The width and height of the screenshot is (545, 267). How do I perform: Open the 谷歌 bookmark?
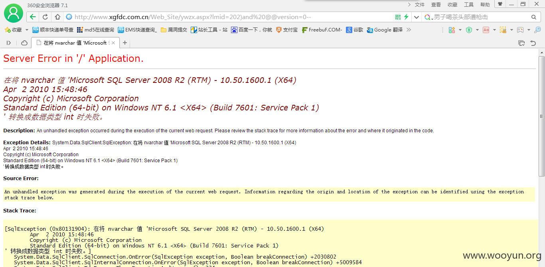click(x=355, y=30)
